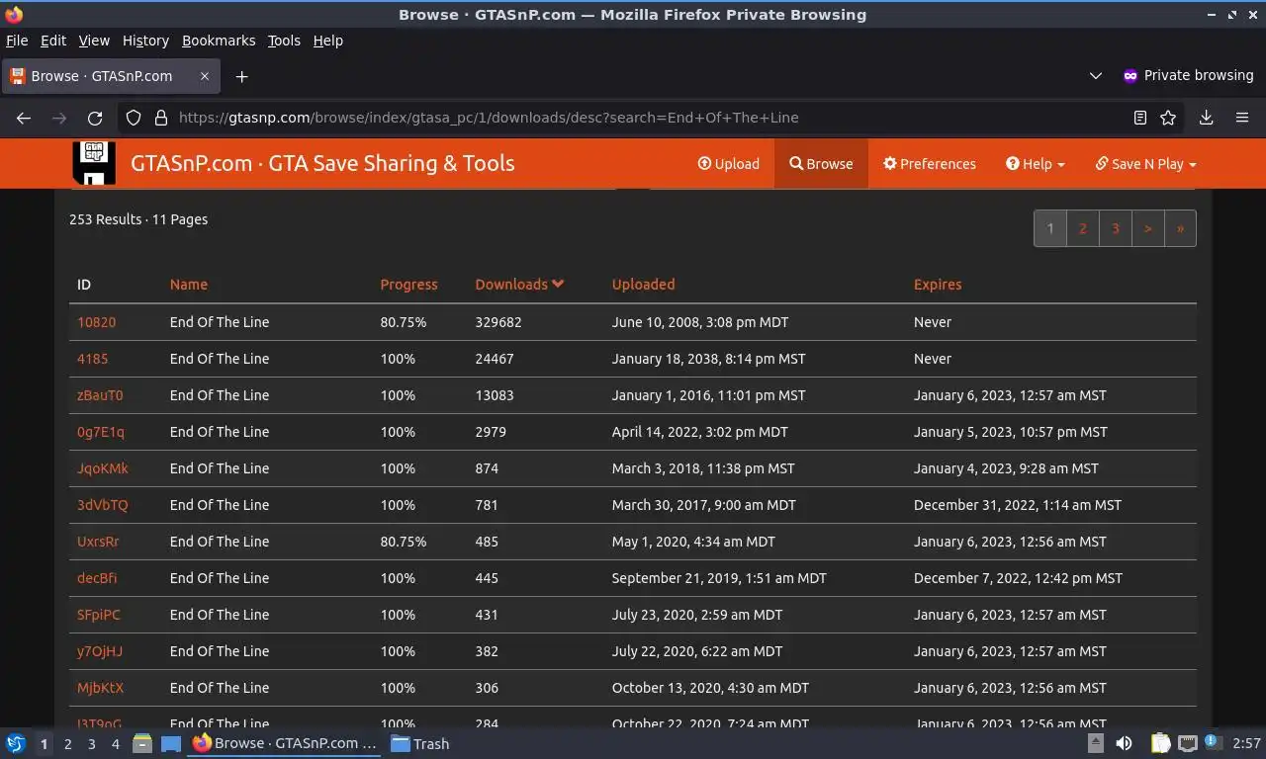Viewport: 1266px width, 759px height.
Task: Switch to the Trash window in taskbar
Action: pyautogui.click(x=420, y=743)
